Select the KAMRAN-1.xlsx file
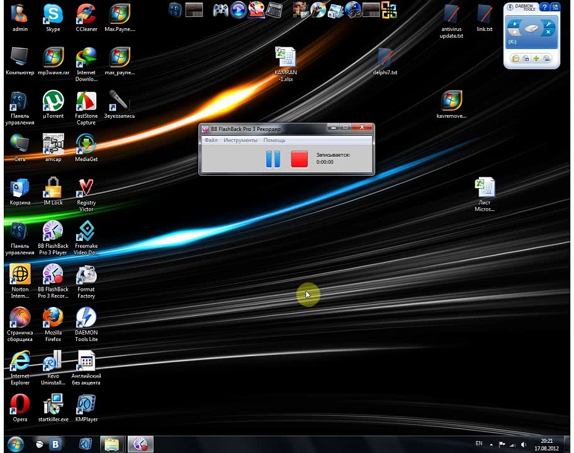The image size is (574, 453). pos(286,65)
